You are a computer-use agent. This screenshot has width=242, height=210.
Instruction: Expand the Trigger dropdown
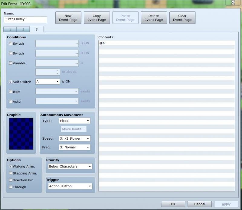70,186
